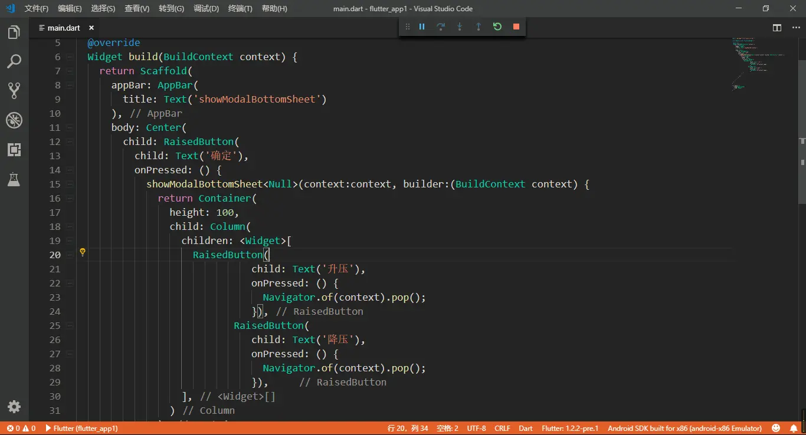Open the 转到(G) menu
The height and width of the screenshot is (435, 806).
pyautogui.click(x=172, y=9)
